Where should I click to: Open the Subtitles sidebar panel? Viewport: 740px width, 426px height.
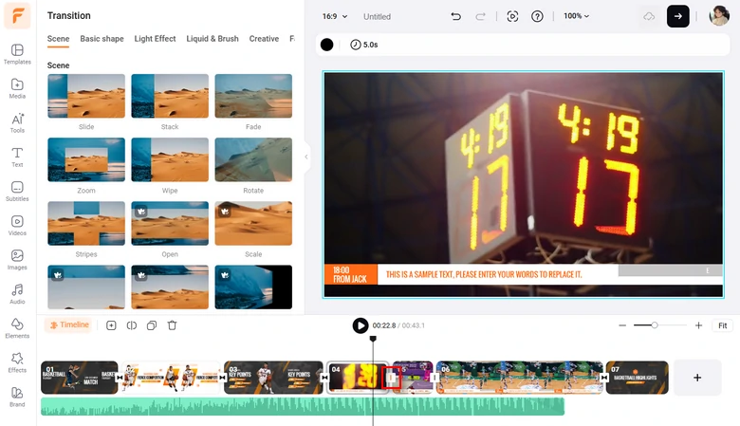[x=17, y=192]
